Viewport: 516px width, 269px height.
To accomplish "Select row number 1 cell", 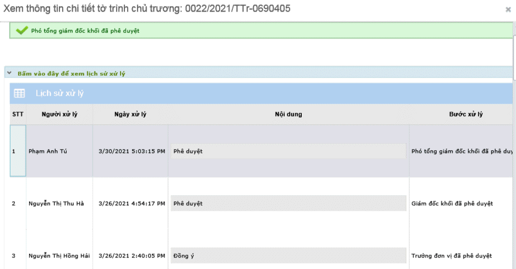I will point(18,151).
